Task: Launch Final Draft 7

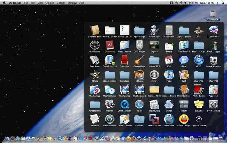Action: (184, 45)
